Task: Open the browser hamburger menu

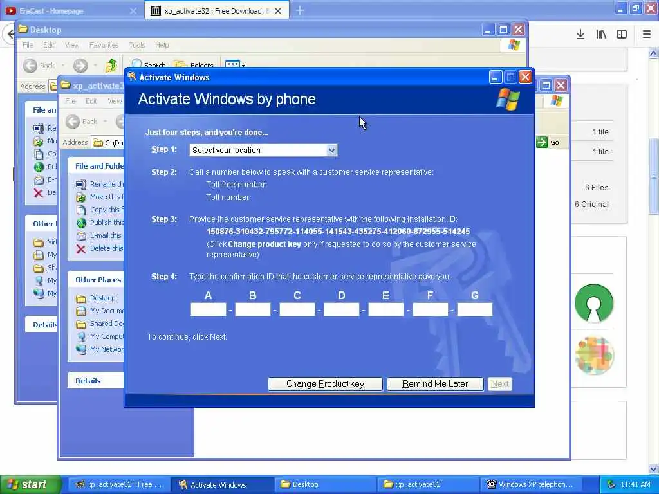Action: [647, 35]
